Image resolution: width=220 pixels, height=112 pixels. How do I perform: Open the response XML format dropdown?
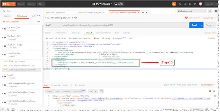(93, 91)
